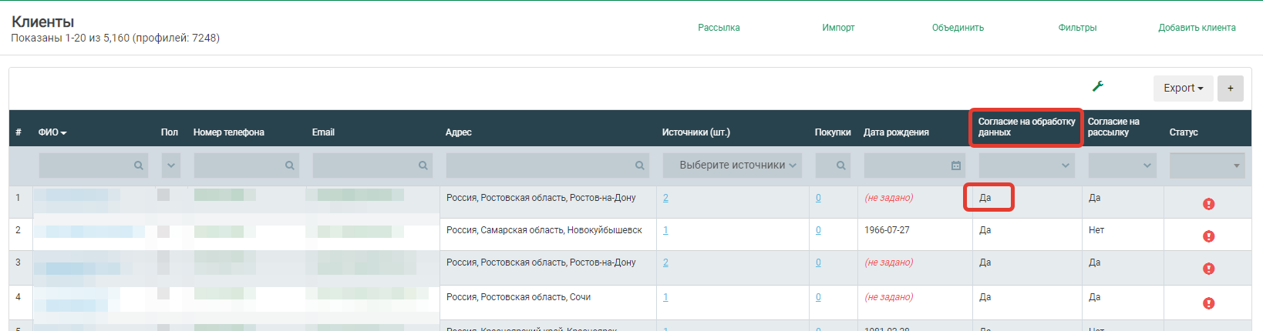Click the Добавить клиента link
This screenshot has height=331, width=1263.
point(1197,28)
